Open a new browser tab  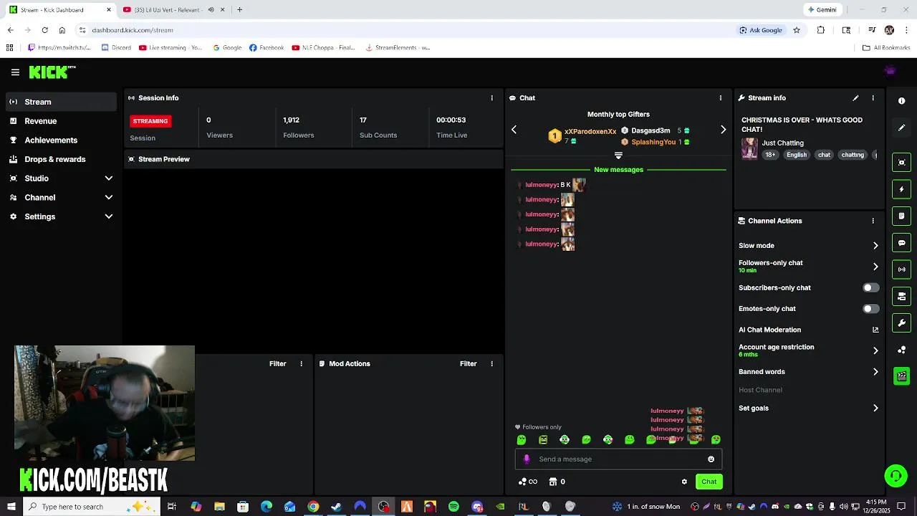coord(239,10)
